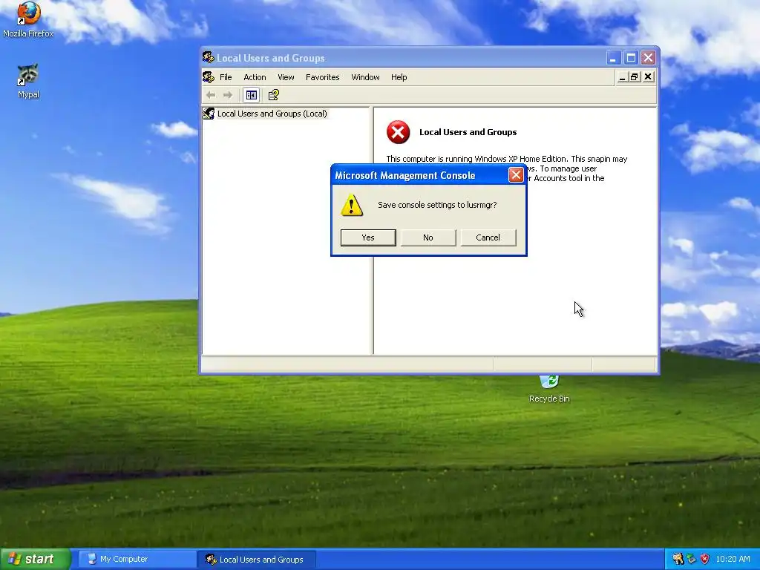Click the 10:20 AM taskbar clock
Viewport: 760px width, 570px height.
(x=733, y=560)
